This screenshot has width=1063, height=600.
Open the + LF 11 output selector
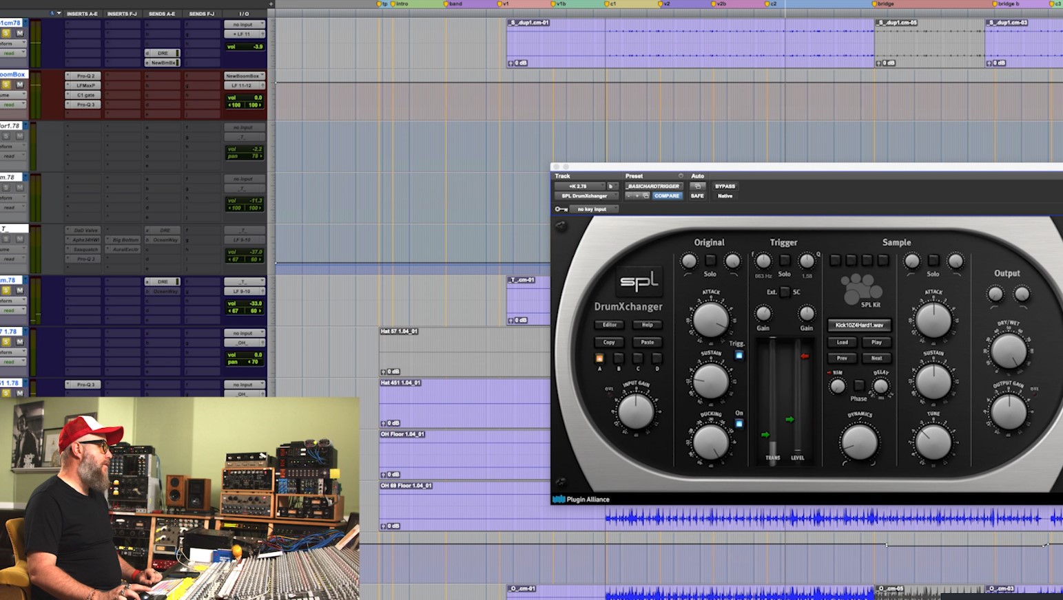point(245,34)
